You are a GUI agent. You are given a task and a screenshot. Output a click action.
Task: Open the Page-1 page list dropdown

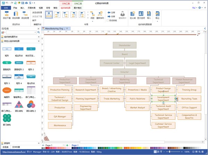(63, 145)
